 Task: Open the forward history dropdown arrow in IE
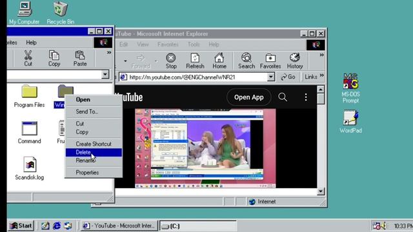point(156,61)
